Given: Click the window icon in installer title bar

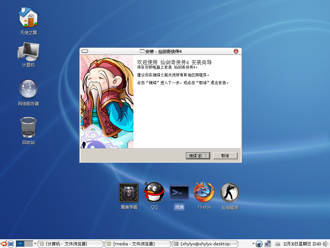Looking at the screenshot, I should (142, 51).
